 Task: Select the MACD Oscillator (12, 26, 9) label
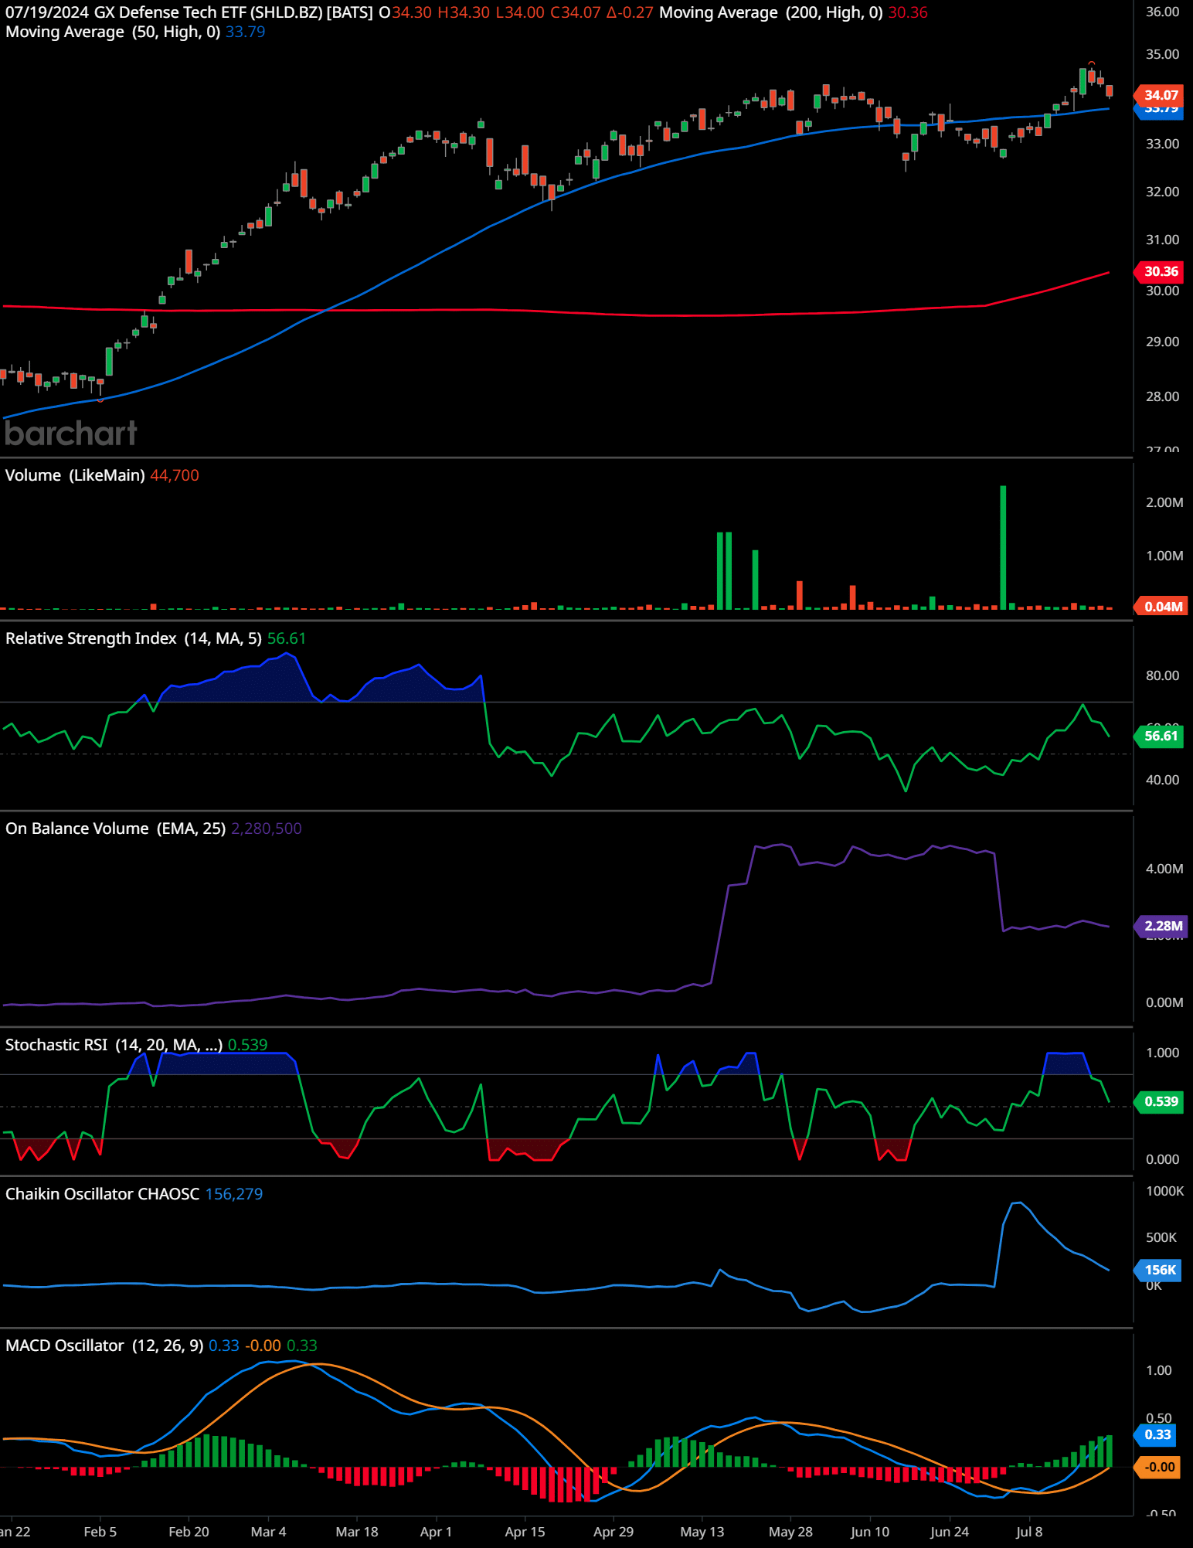104,1346
